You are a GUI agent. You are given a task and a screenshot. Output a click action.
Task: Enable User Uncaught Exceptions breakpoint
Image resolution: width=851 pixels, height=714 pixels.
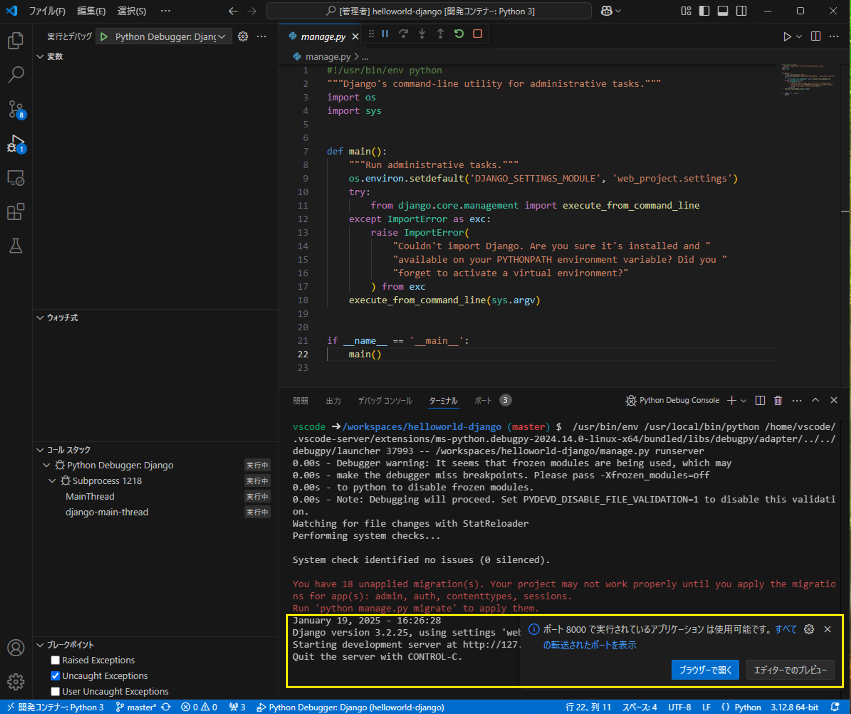point(56,691)
